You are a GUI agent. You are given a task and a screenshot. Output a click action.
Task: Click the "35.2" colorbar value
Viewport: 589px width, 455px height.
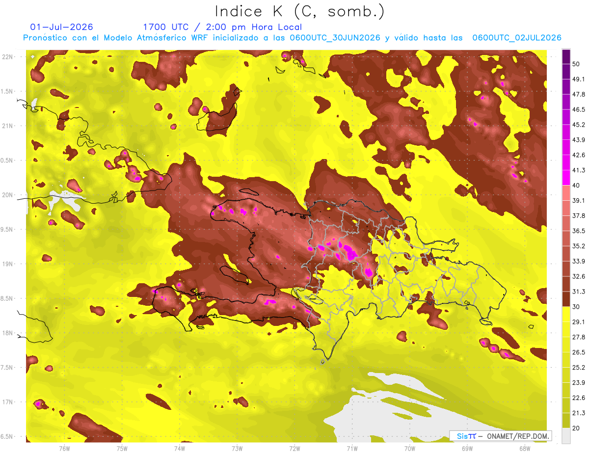pos(579,246)
